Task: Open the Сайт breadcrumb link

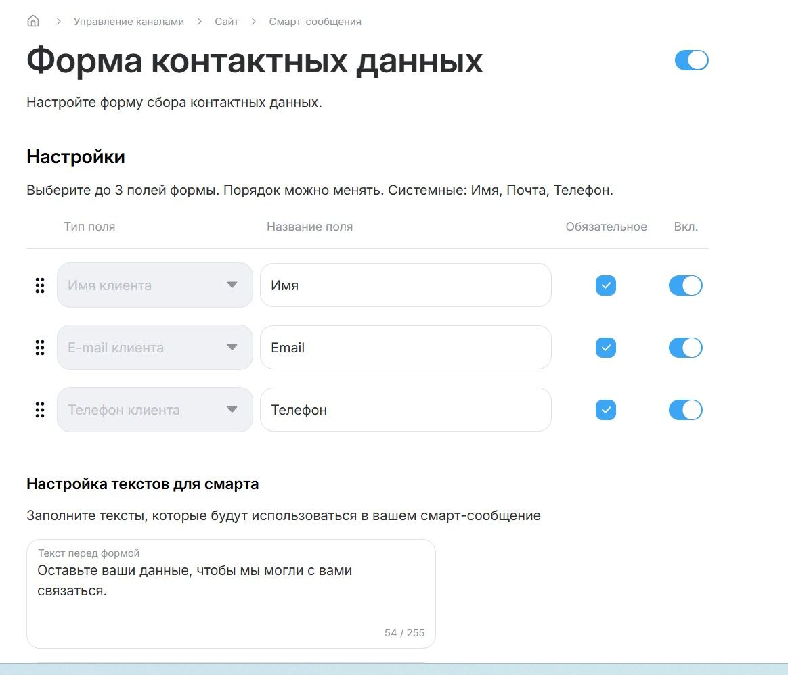Action: click(x=227, y=22)
